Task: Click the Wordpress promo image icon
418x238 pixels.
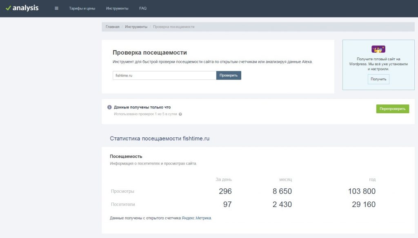Action: pos(378,49)
